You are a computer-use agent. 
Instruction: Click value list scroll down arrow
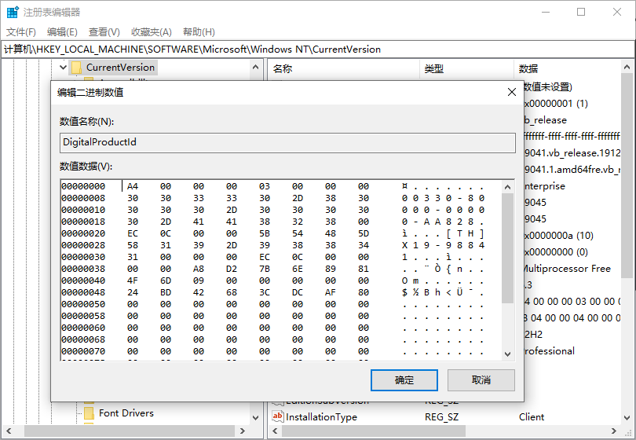627,417
